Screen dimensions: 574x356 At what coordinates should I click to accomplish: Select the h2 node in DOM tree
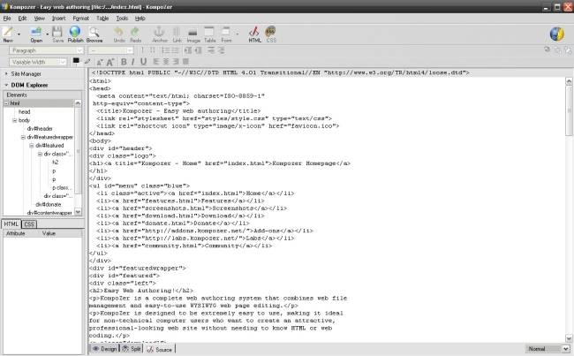click(x=56, y=163)
